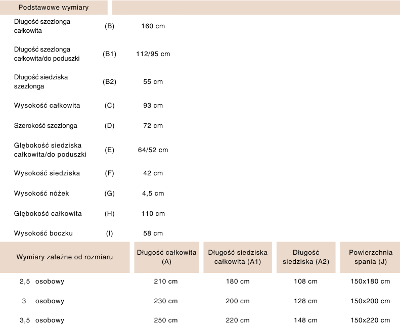
Task: Click the 64/52 cm value
Action: pyautogui.click(x=153, y=150)
